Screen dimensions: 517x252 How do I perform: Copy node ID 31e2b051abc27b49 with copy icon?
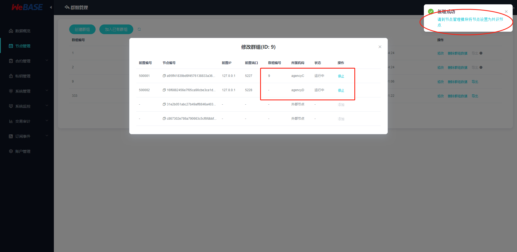pos(164,104)
